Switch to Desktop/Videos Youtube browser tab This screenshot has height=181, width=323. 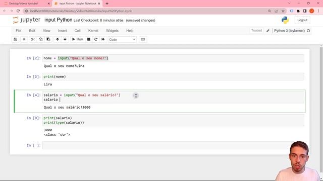(23, 4)
